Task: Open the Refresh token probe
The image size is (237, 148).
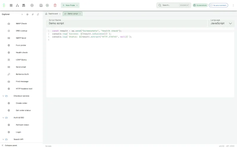Action: pos(22,125)
